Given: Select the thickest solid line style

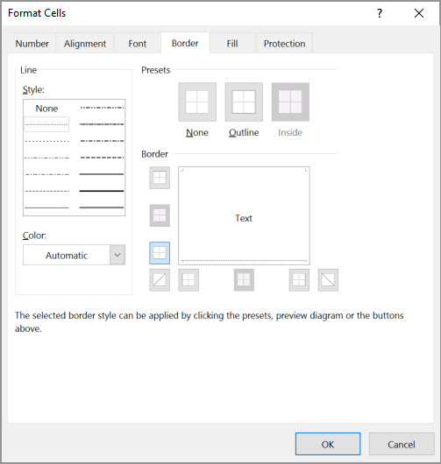Looking at the screenshot, I should point(102,191).
